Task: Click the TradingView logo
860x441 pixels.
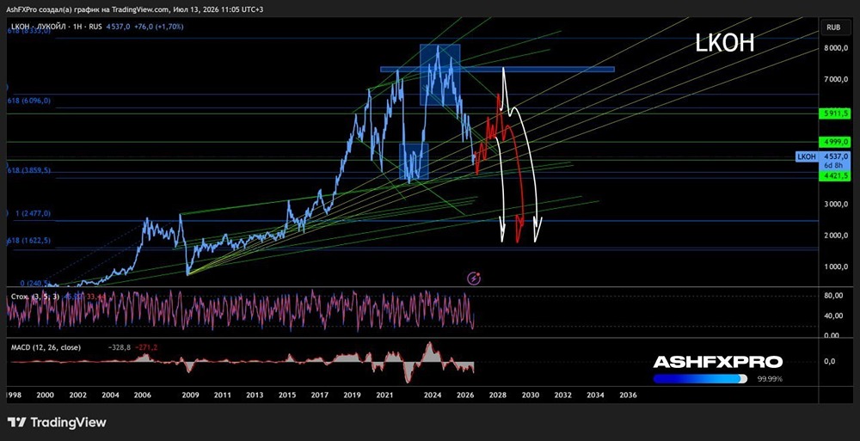Action: tap(57, 422)
